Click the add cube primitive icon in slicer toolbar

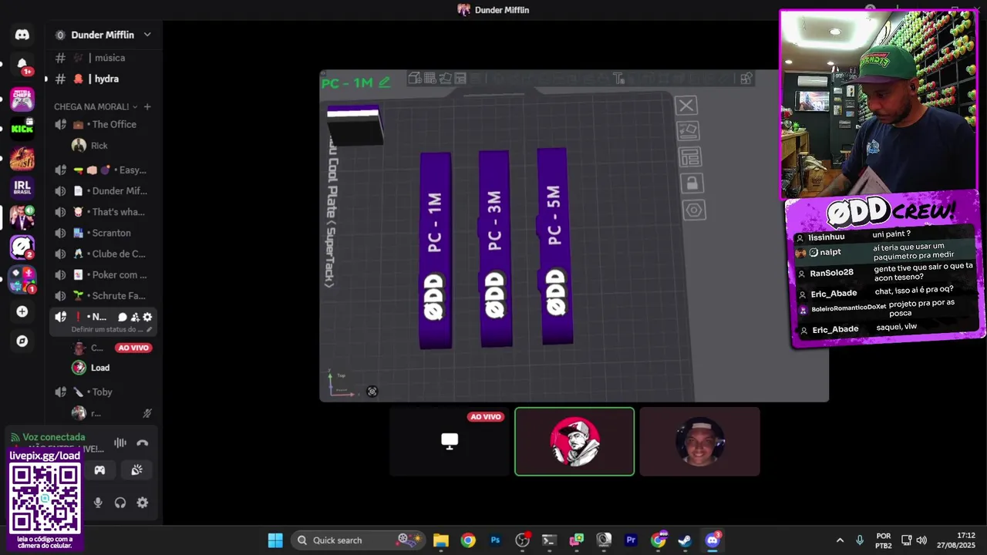415,79
